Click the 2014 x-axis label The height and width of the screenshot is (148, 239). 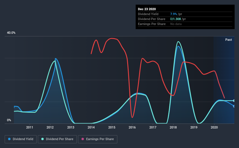pos(91,127)
